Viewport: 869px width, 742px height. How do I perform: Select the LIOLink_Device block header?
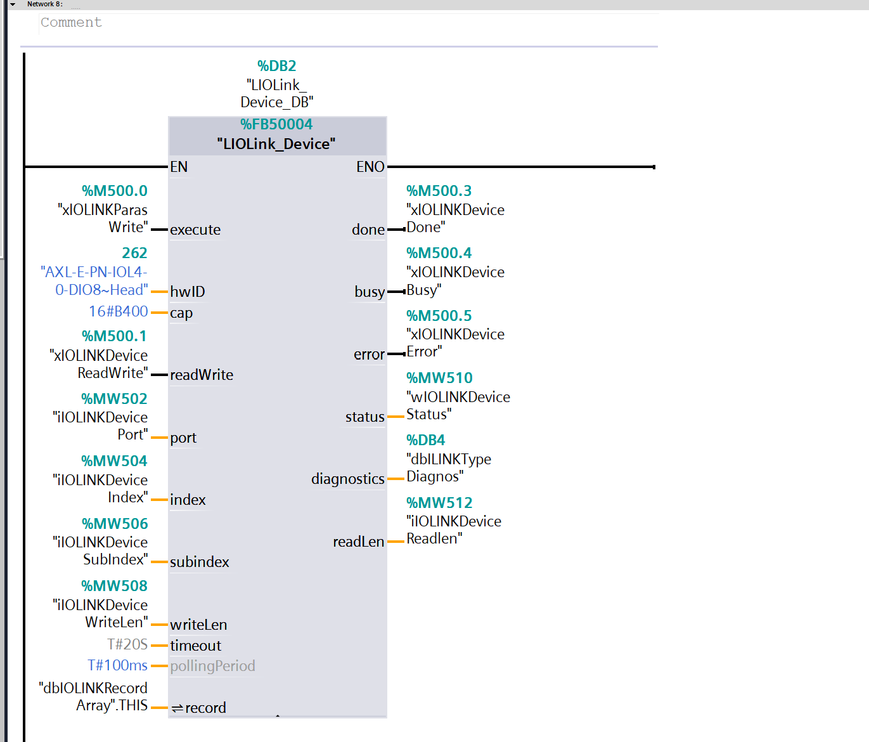coord(276,144)
